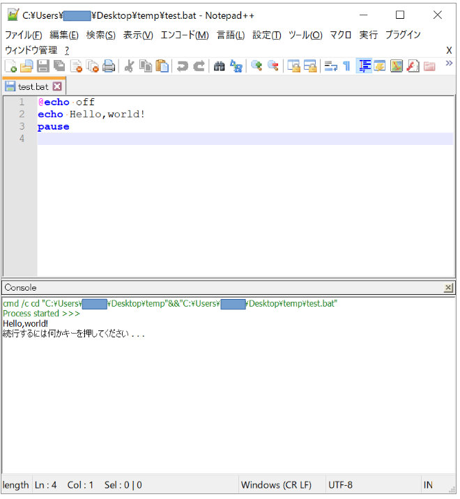
Task: Open the ? help menu
Action: (x=67, y=50)
